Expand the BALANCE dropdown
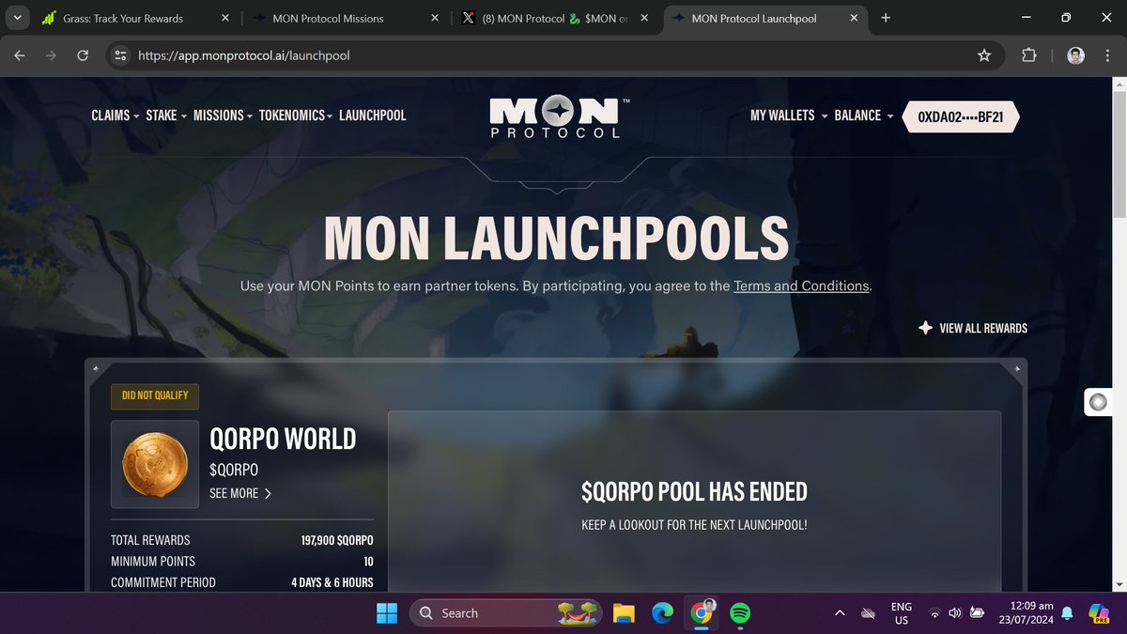The width and height of the screenshot is (1127, 634). (863, 115)
